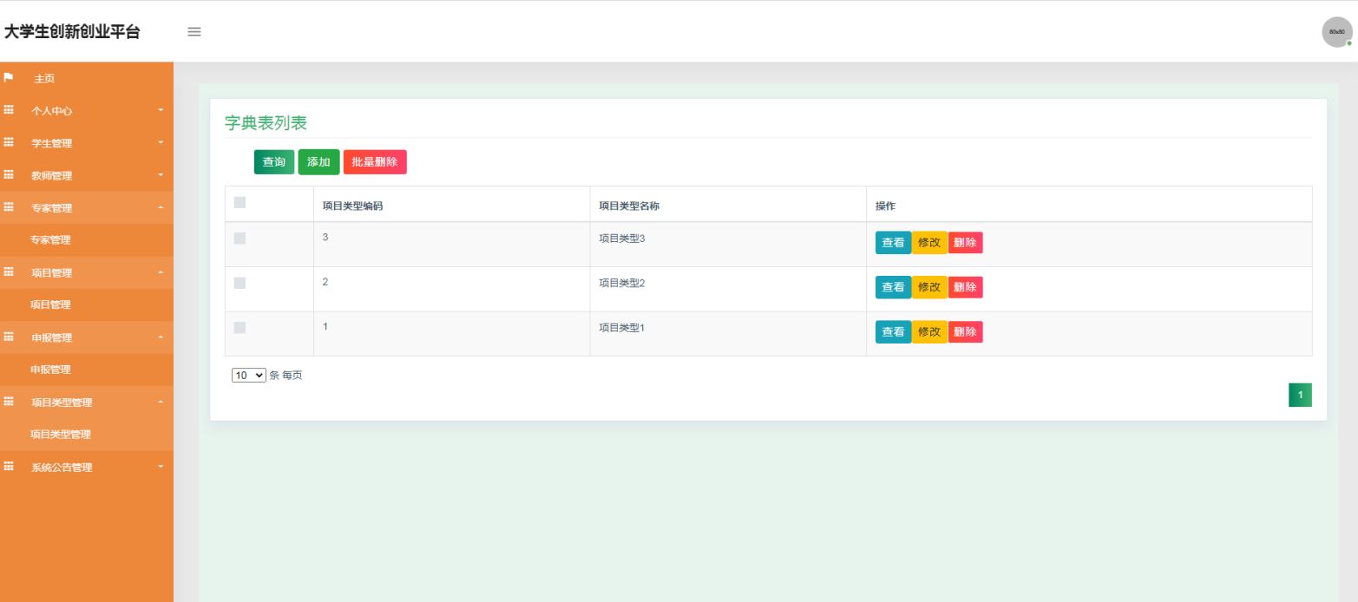
Task: Click the grid icon next to 个人中心
Action: pos(9,110)
